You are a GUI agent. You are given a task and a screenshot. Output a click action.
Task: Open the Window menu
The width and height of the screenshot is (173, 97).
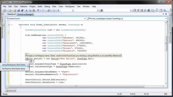[x=86, y=6]
